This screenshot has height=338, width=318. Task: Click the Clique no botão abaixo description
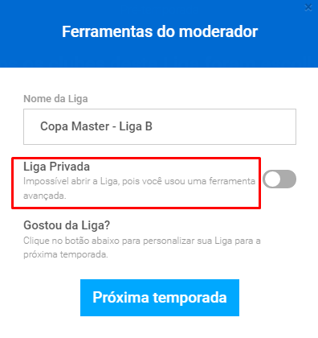tap(142, 247)
